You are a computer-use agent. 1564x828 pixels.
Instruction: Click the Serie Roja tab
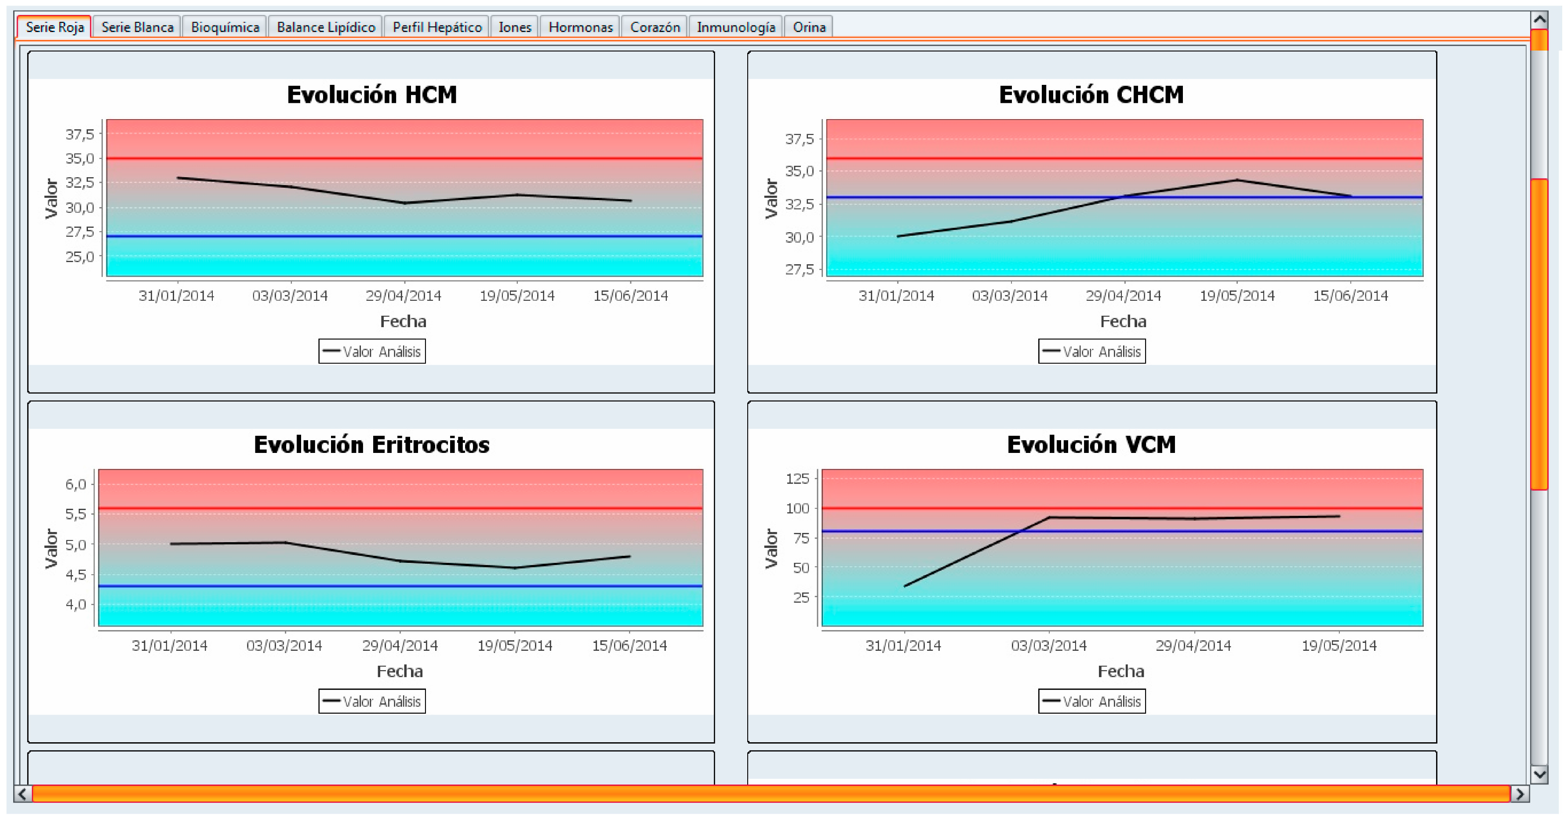pos(55,27)
